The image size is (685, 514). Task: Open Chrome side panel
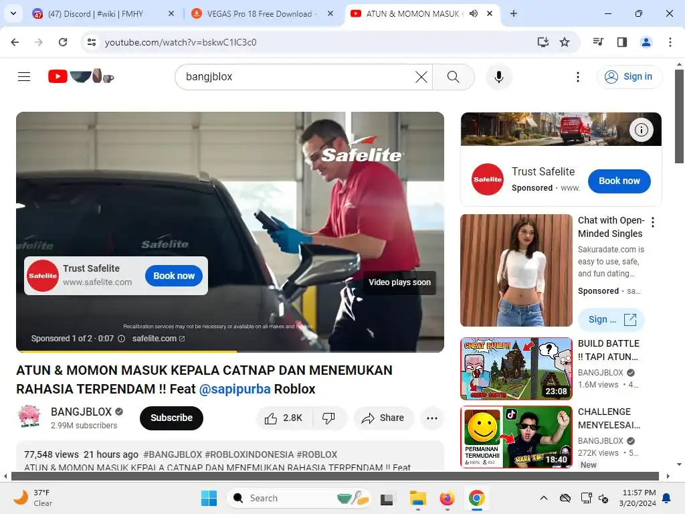(x=622, y=42)
